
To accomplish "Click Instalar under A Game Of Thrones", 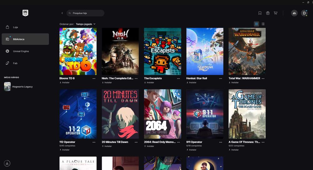I will point(234,150).
